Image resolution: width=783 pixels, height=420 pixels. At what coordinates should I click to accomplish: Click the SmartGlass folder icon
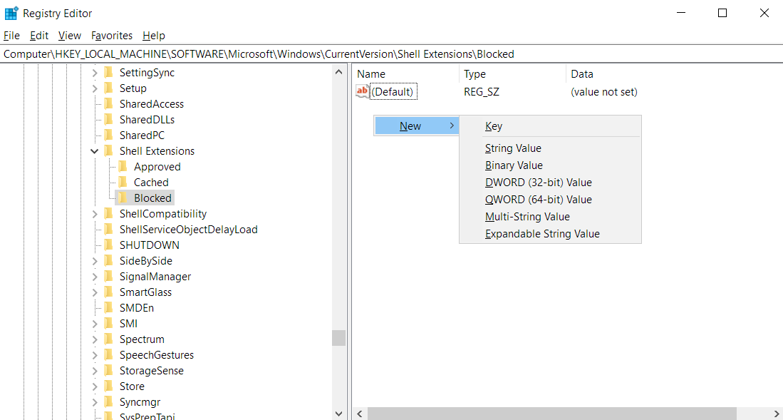coord(108,292)
